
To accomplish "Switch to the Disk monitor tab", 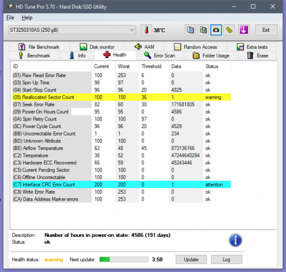I will coord(97,47).
